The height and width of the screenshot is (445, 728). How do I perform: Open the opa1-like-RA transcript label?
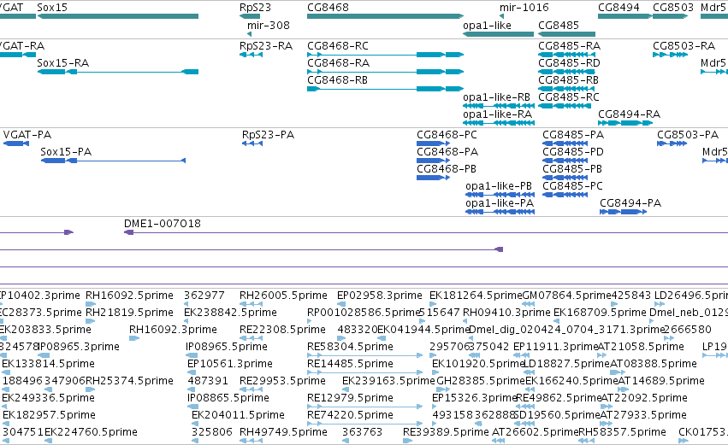(x=497, y=114)
